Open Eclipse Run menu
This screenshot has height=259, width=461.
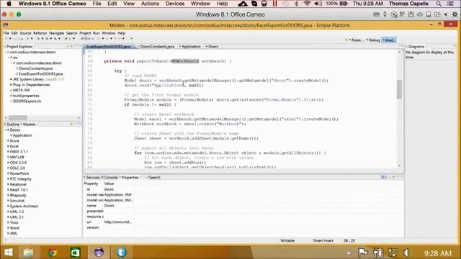[96, 33]
